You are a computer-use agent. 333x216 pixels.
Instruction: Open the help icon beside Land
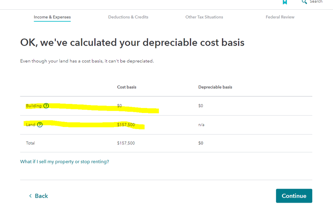pos(40,125)
